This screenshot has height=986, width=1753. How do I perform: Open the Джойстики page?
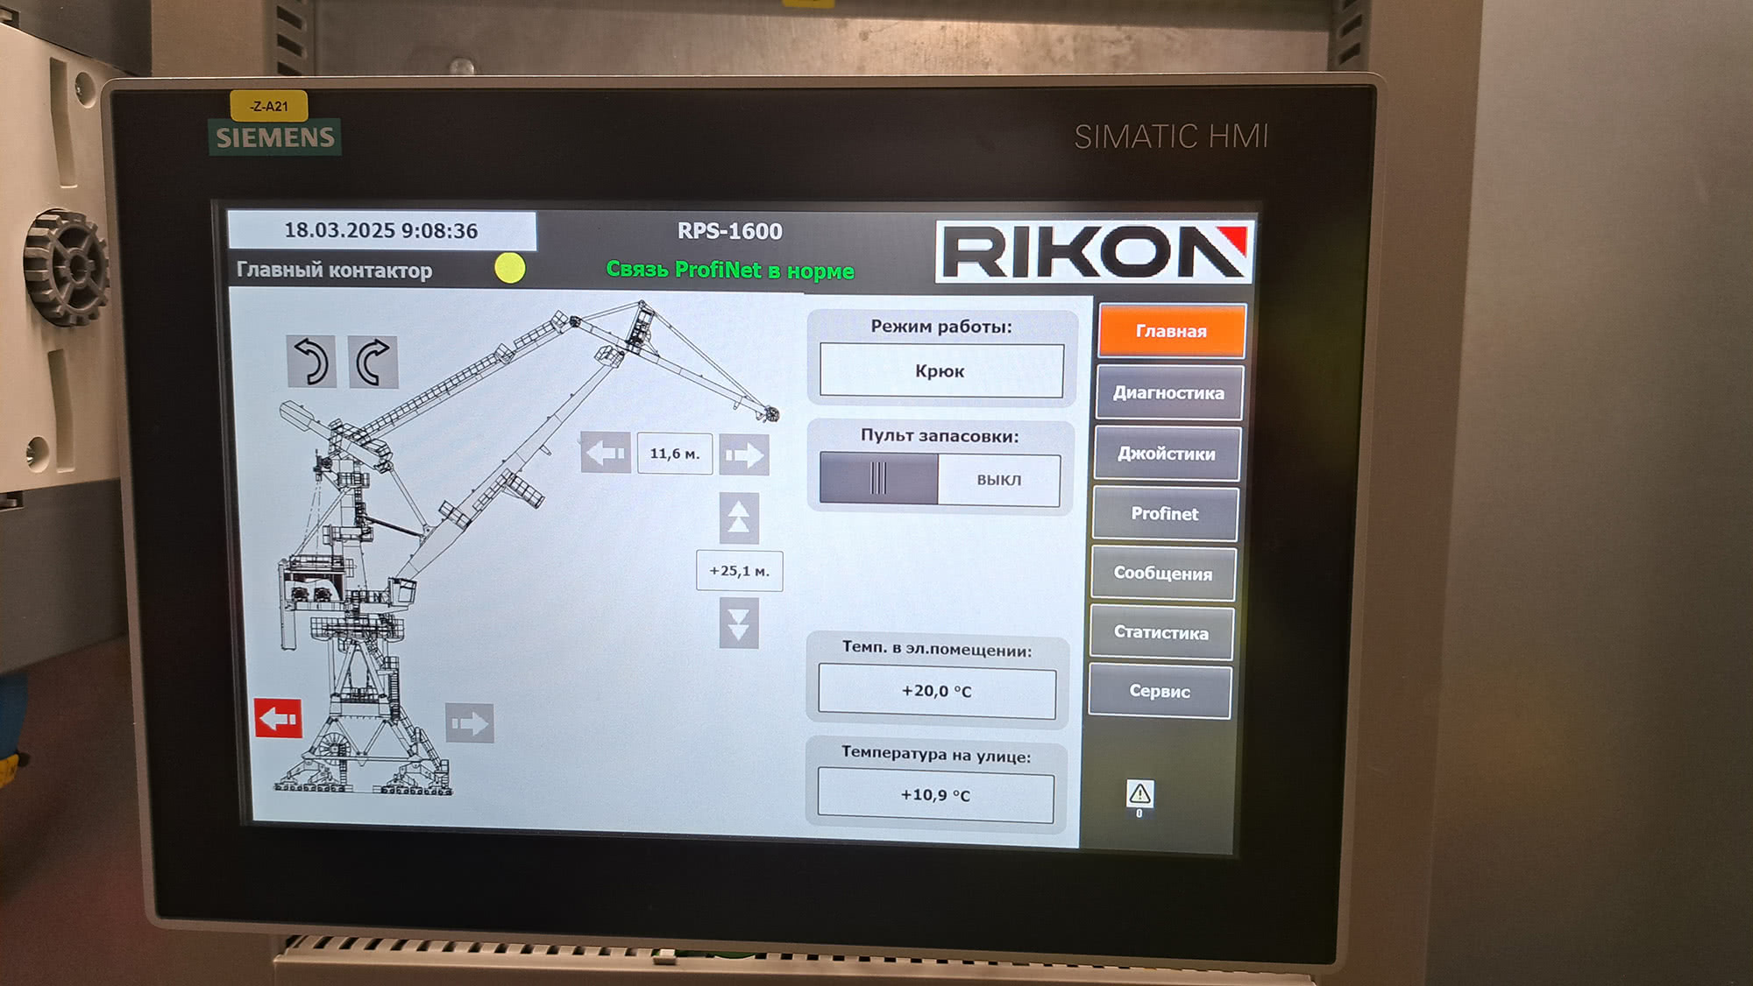[1167, 454]
